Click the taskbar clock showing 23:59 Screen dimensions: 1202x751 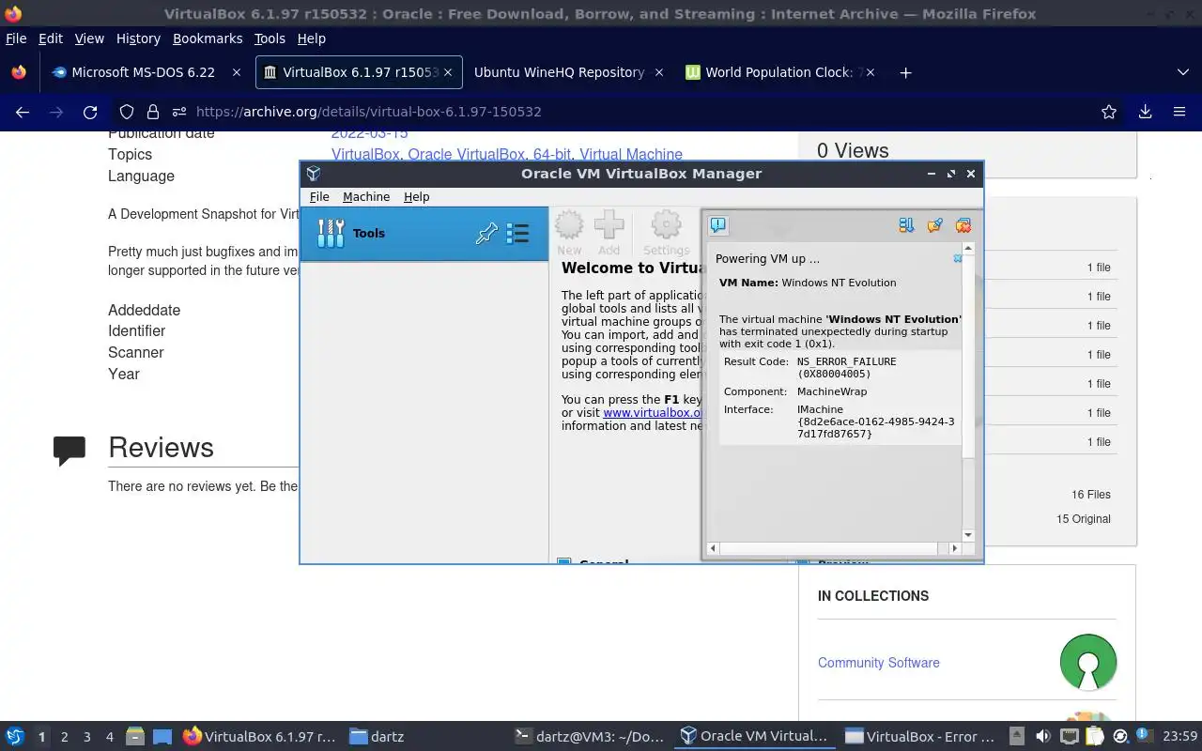1179,737
